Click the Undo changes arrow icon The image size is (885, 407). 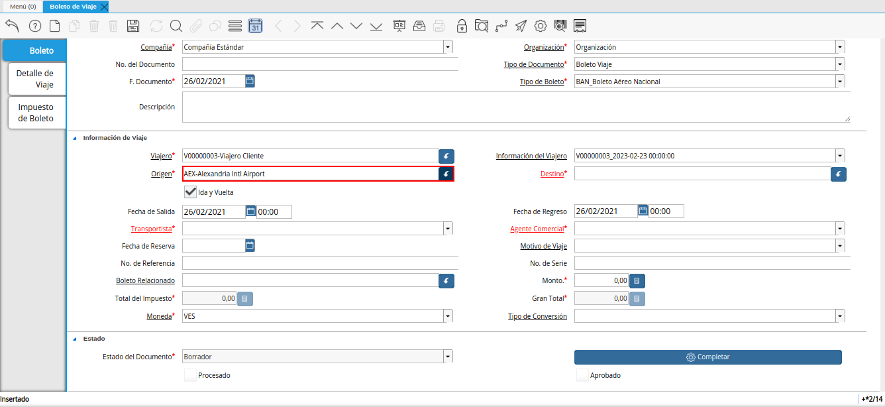click(12, 26)
